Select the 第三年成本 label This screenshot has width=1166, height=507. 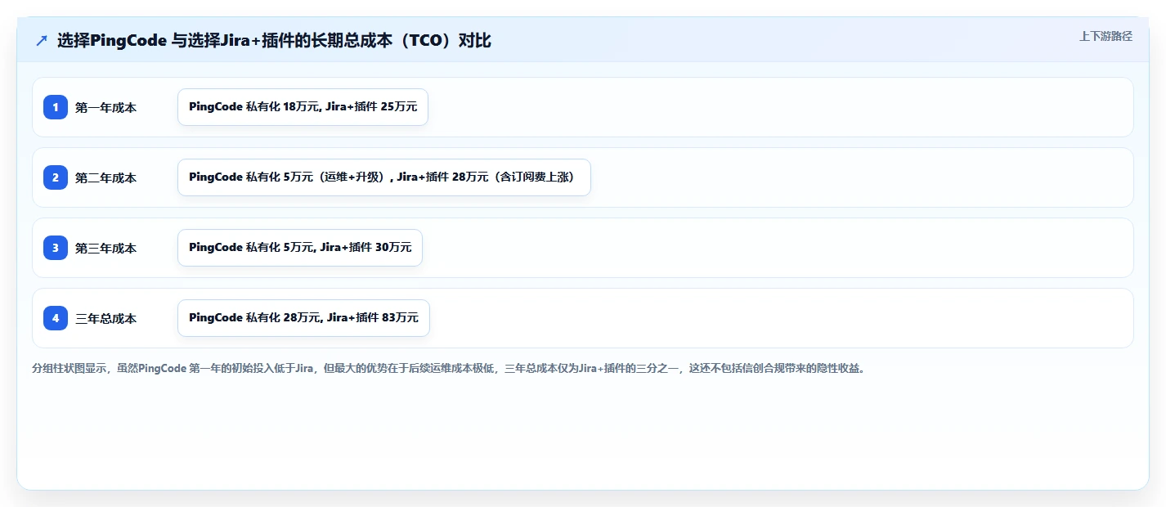tap(105, 249)
